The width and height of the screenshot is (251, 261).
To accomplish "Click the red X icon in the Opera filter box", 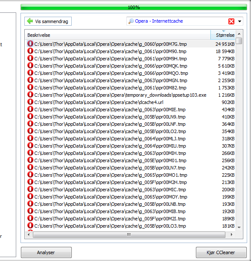I will click(x=231, y=21).
